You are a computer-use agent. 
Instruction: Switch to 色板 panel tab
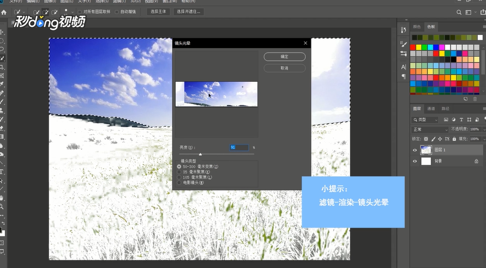431,27
